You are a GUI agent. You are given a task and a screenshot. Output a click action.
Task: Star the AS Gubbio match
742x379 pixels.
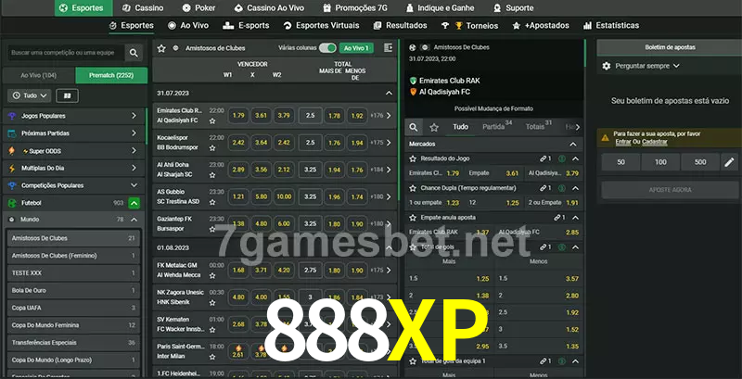212,202
